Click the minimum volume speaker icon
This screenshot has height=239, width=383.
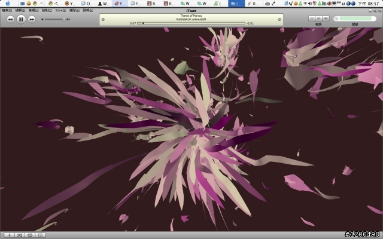coord(42,20)
